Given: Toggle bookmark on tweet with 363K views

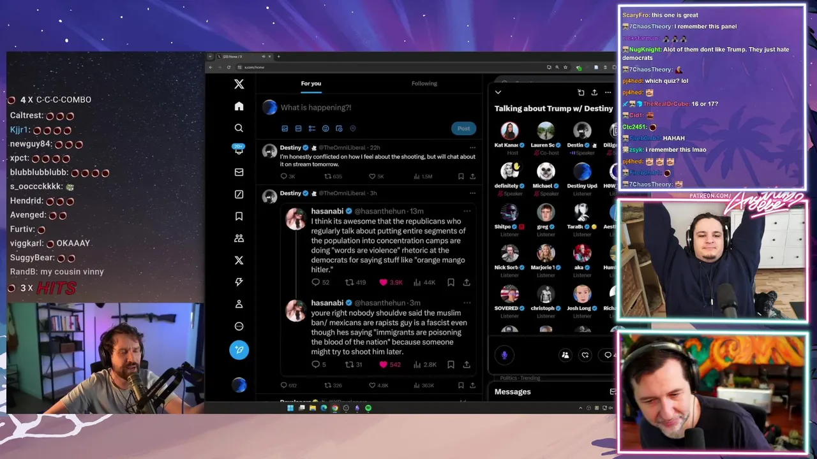Looking at the screenshot, I should click(x=460, y=385).
